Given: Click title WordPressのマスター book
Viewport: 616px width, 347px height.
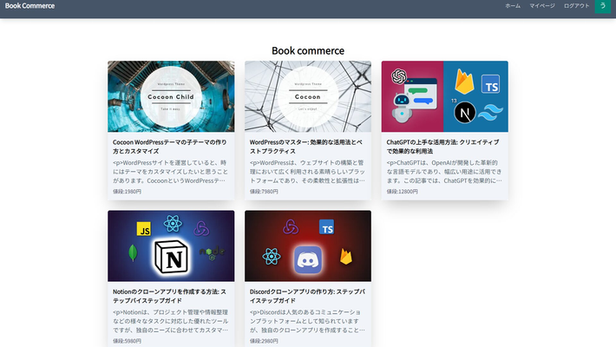Looking at the screenshot, I should click(x=306, y=147).
